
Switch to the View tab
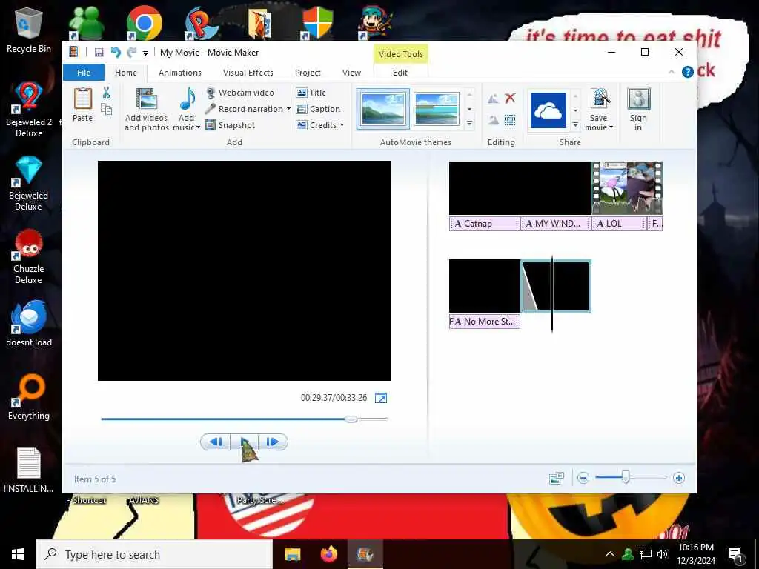click(351, 73)
